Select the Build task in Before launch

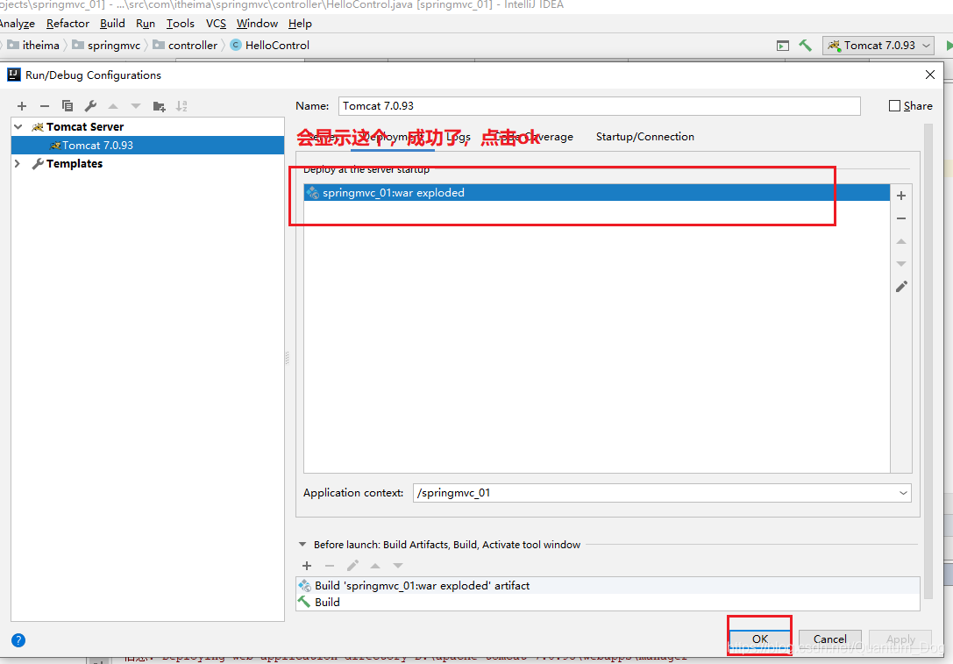pyautogui.click(x=608, y=602)
